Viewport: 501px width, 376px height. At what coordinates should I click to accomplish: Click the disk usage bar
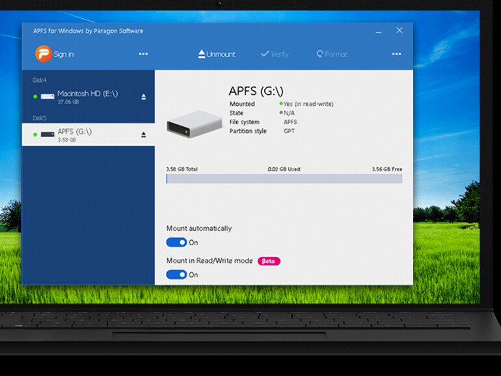284,179
